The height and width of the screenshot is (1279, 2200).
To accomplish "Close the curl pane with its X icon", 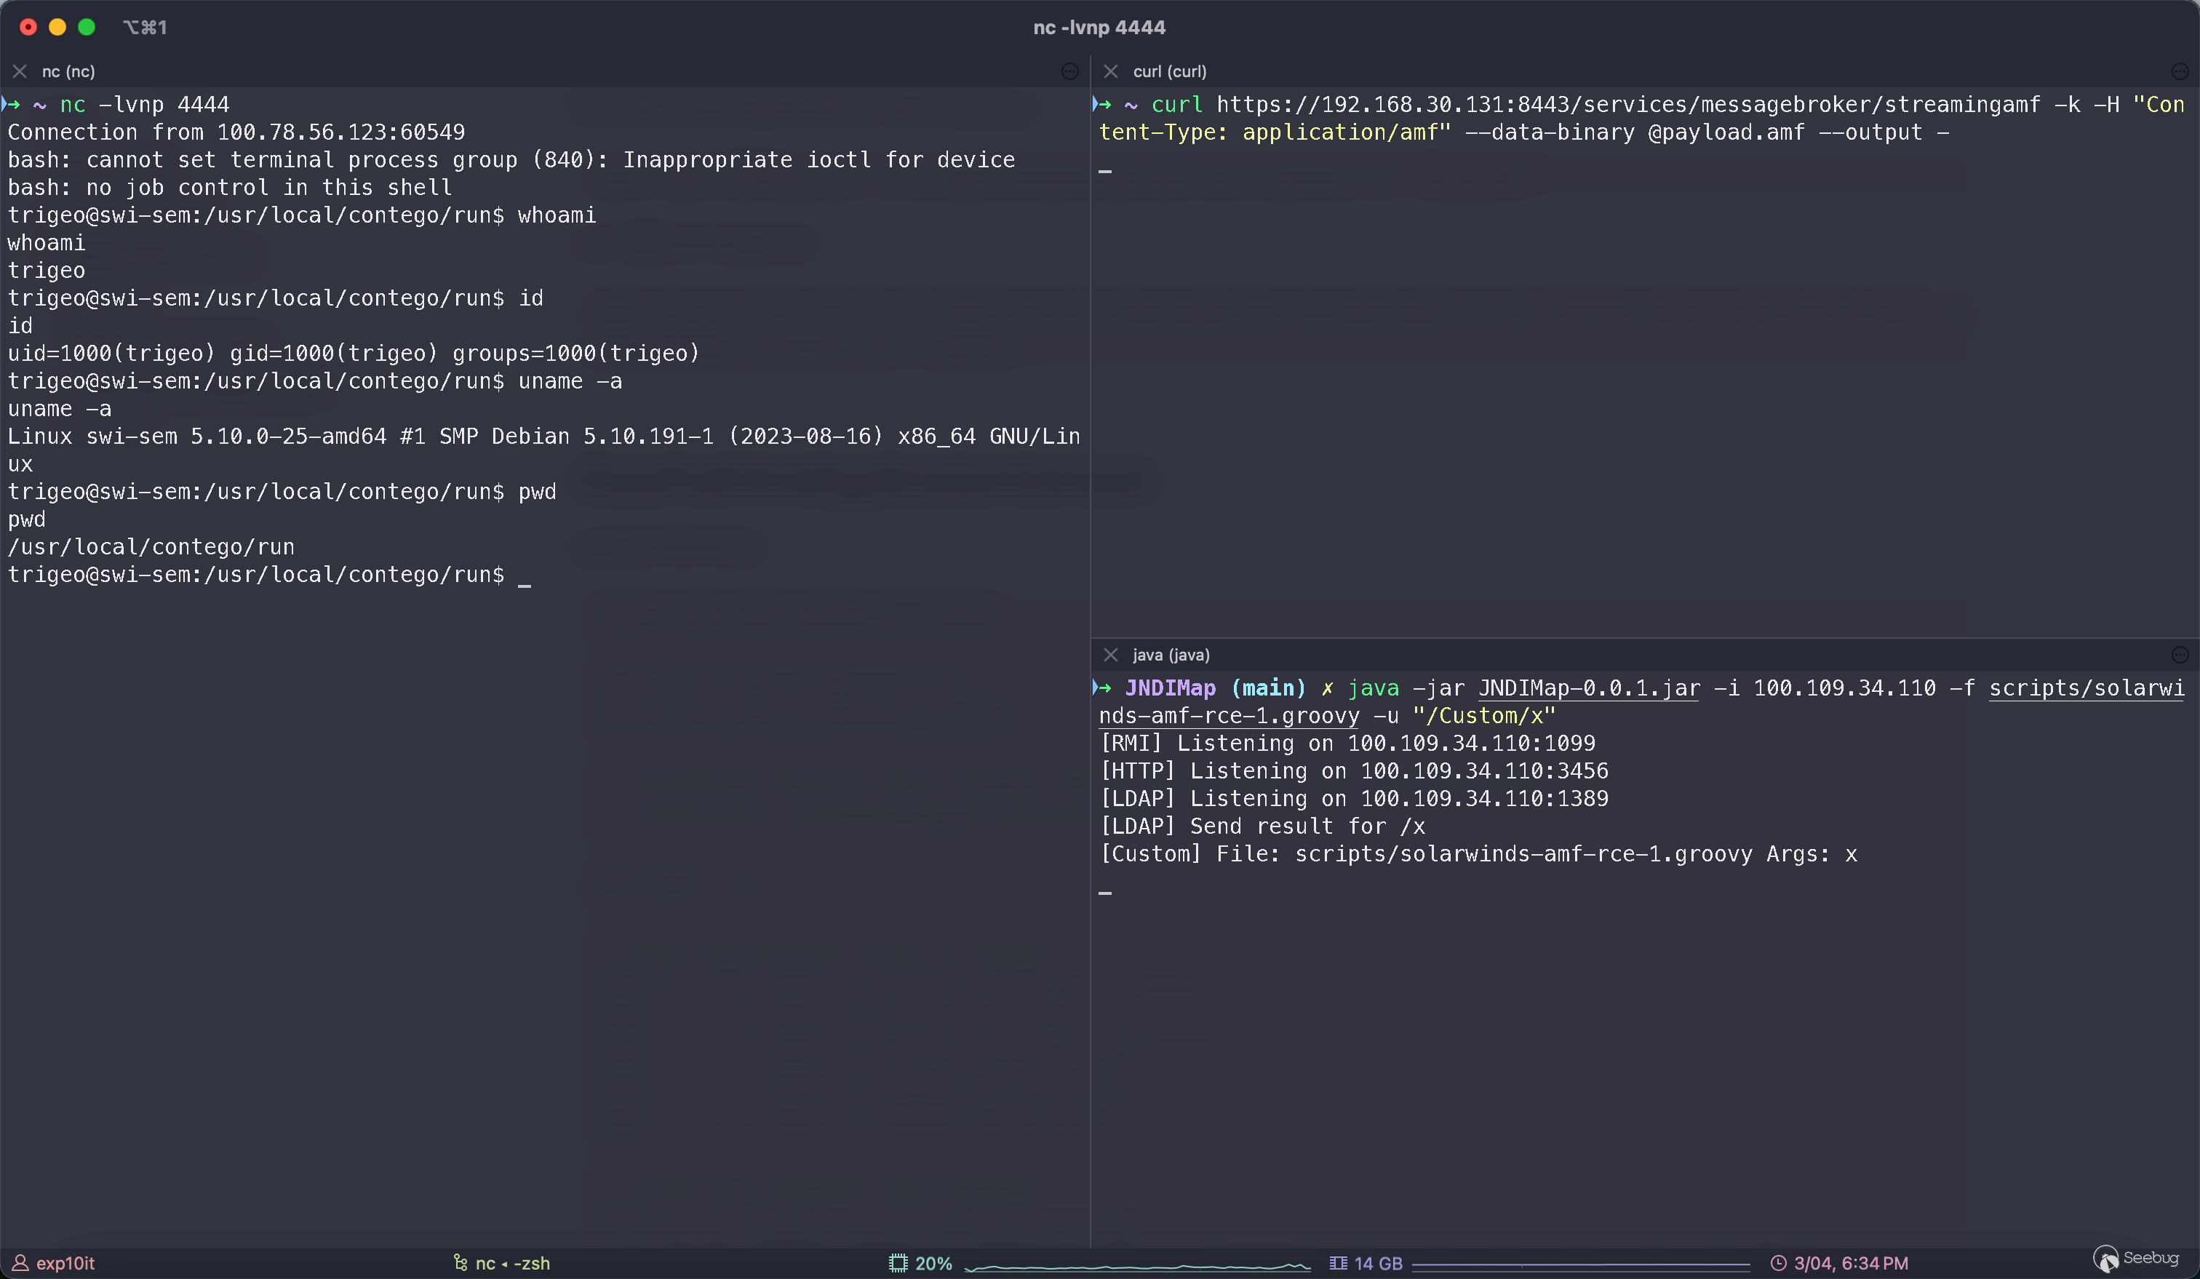I will [1110, 71].
